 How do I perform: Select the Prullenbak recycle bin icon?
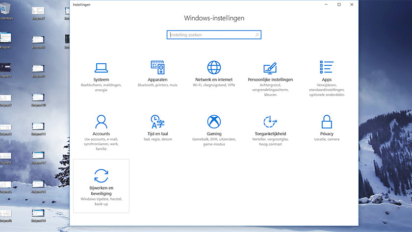click(x=5, y=11)
